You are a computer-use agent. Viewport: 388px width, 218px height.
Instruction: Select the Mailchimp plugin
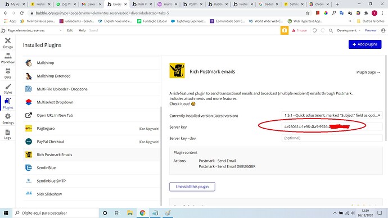tap(92, 63)
